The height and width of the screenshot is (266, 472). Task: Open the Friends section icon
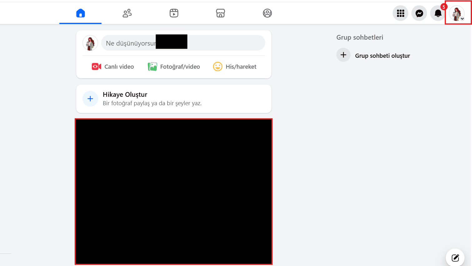pyautogui.click(x=127, y=13)
